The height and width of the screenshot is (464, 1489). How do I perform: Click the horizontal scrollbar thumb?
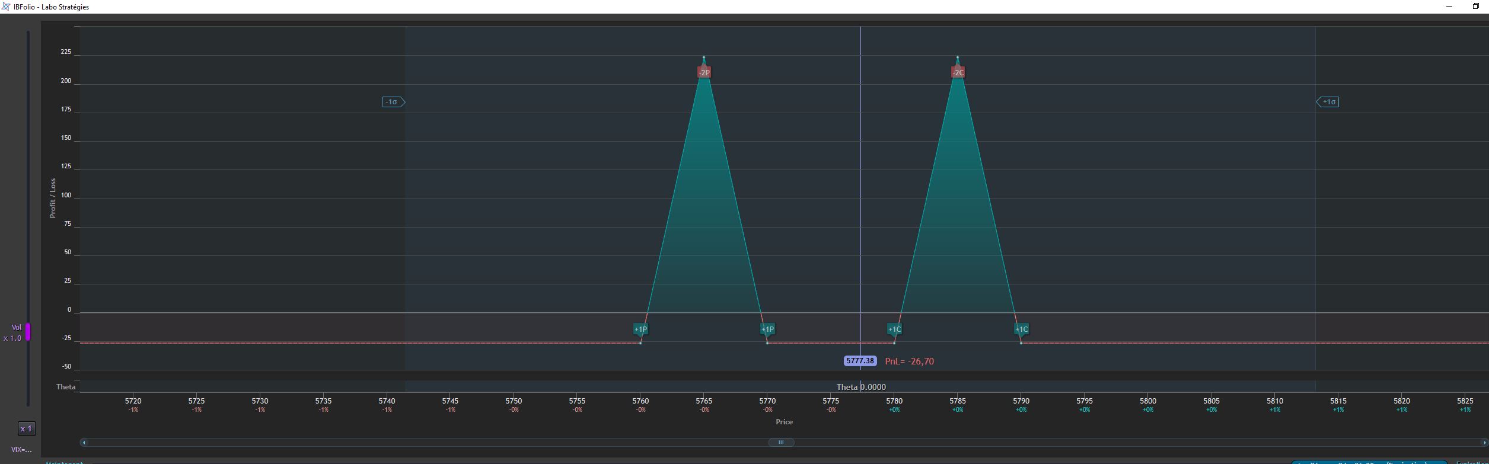pyautogui.click(x=781, y=442)
